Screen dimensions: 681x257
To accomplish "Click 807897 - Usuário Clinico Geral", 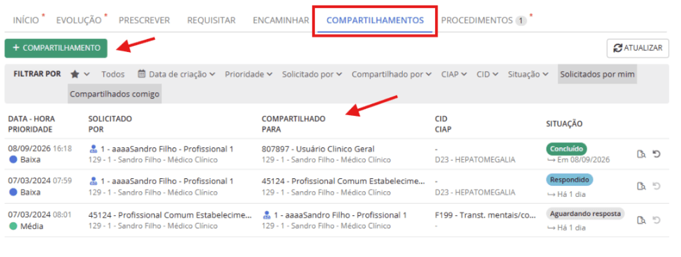I will 318,149.
